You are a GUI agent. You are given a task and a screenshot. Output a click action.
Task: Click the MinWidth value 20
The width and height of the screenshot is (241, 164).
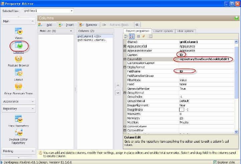pyautogui.click(x=207, y=118)
